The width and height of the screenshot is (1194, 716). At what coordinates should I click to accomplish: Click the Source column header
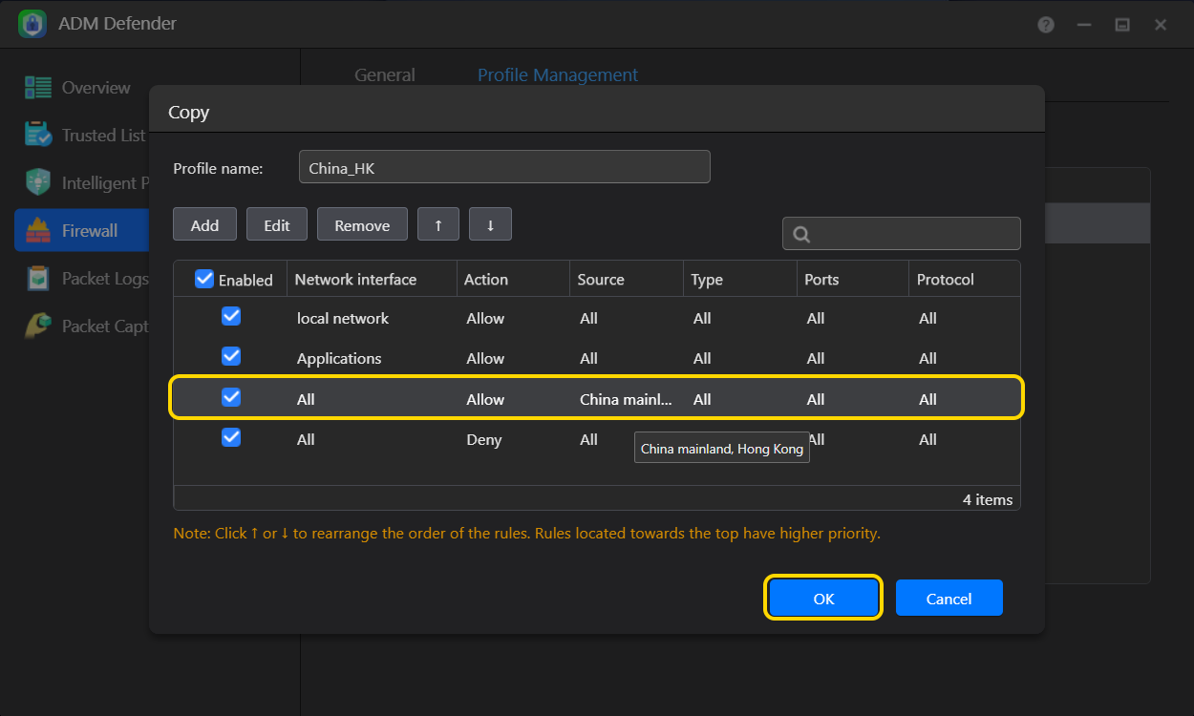[627, 279]
